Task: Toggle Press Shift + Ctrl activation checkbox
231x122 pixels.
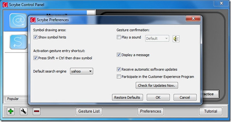Action: (35, 58)
